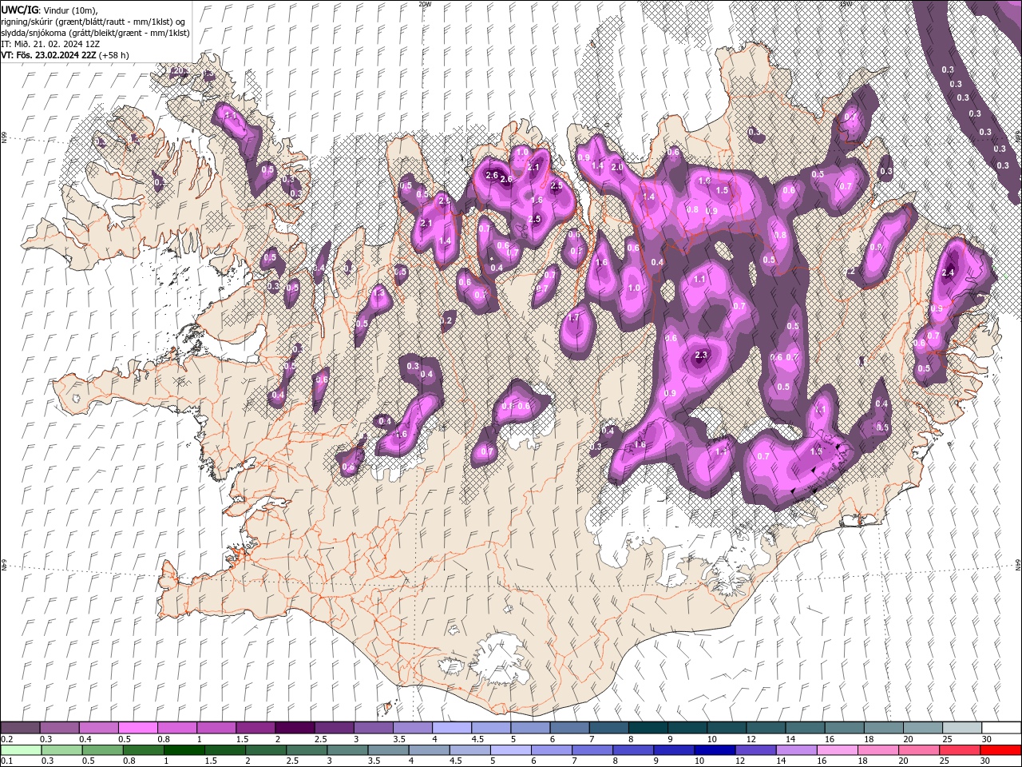The height and width of the screenshot is (767, 1022).
Task: Pick the light pink lower swatch, 16 to 18
Action: pos(837,750)
